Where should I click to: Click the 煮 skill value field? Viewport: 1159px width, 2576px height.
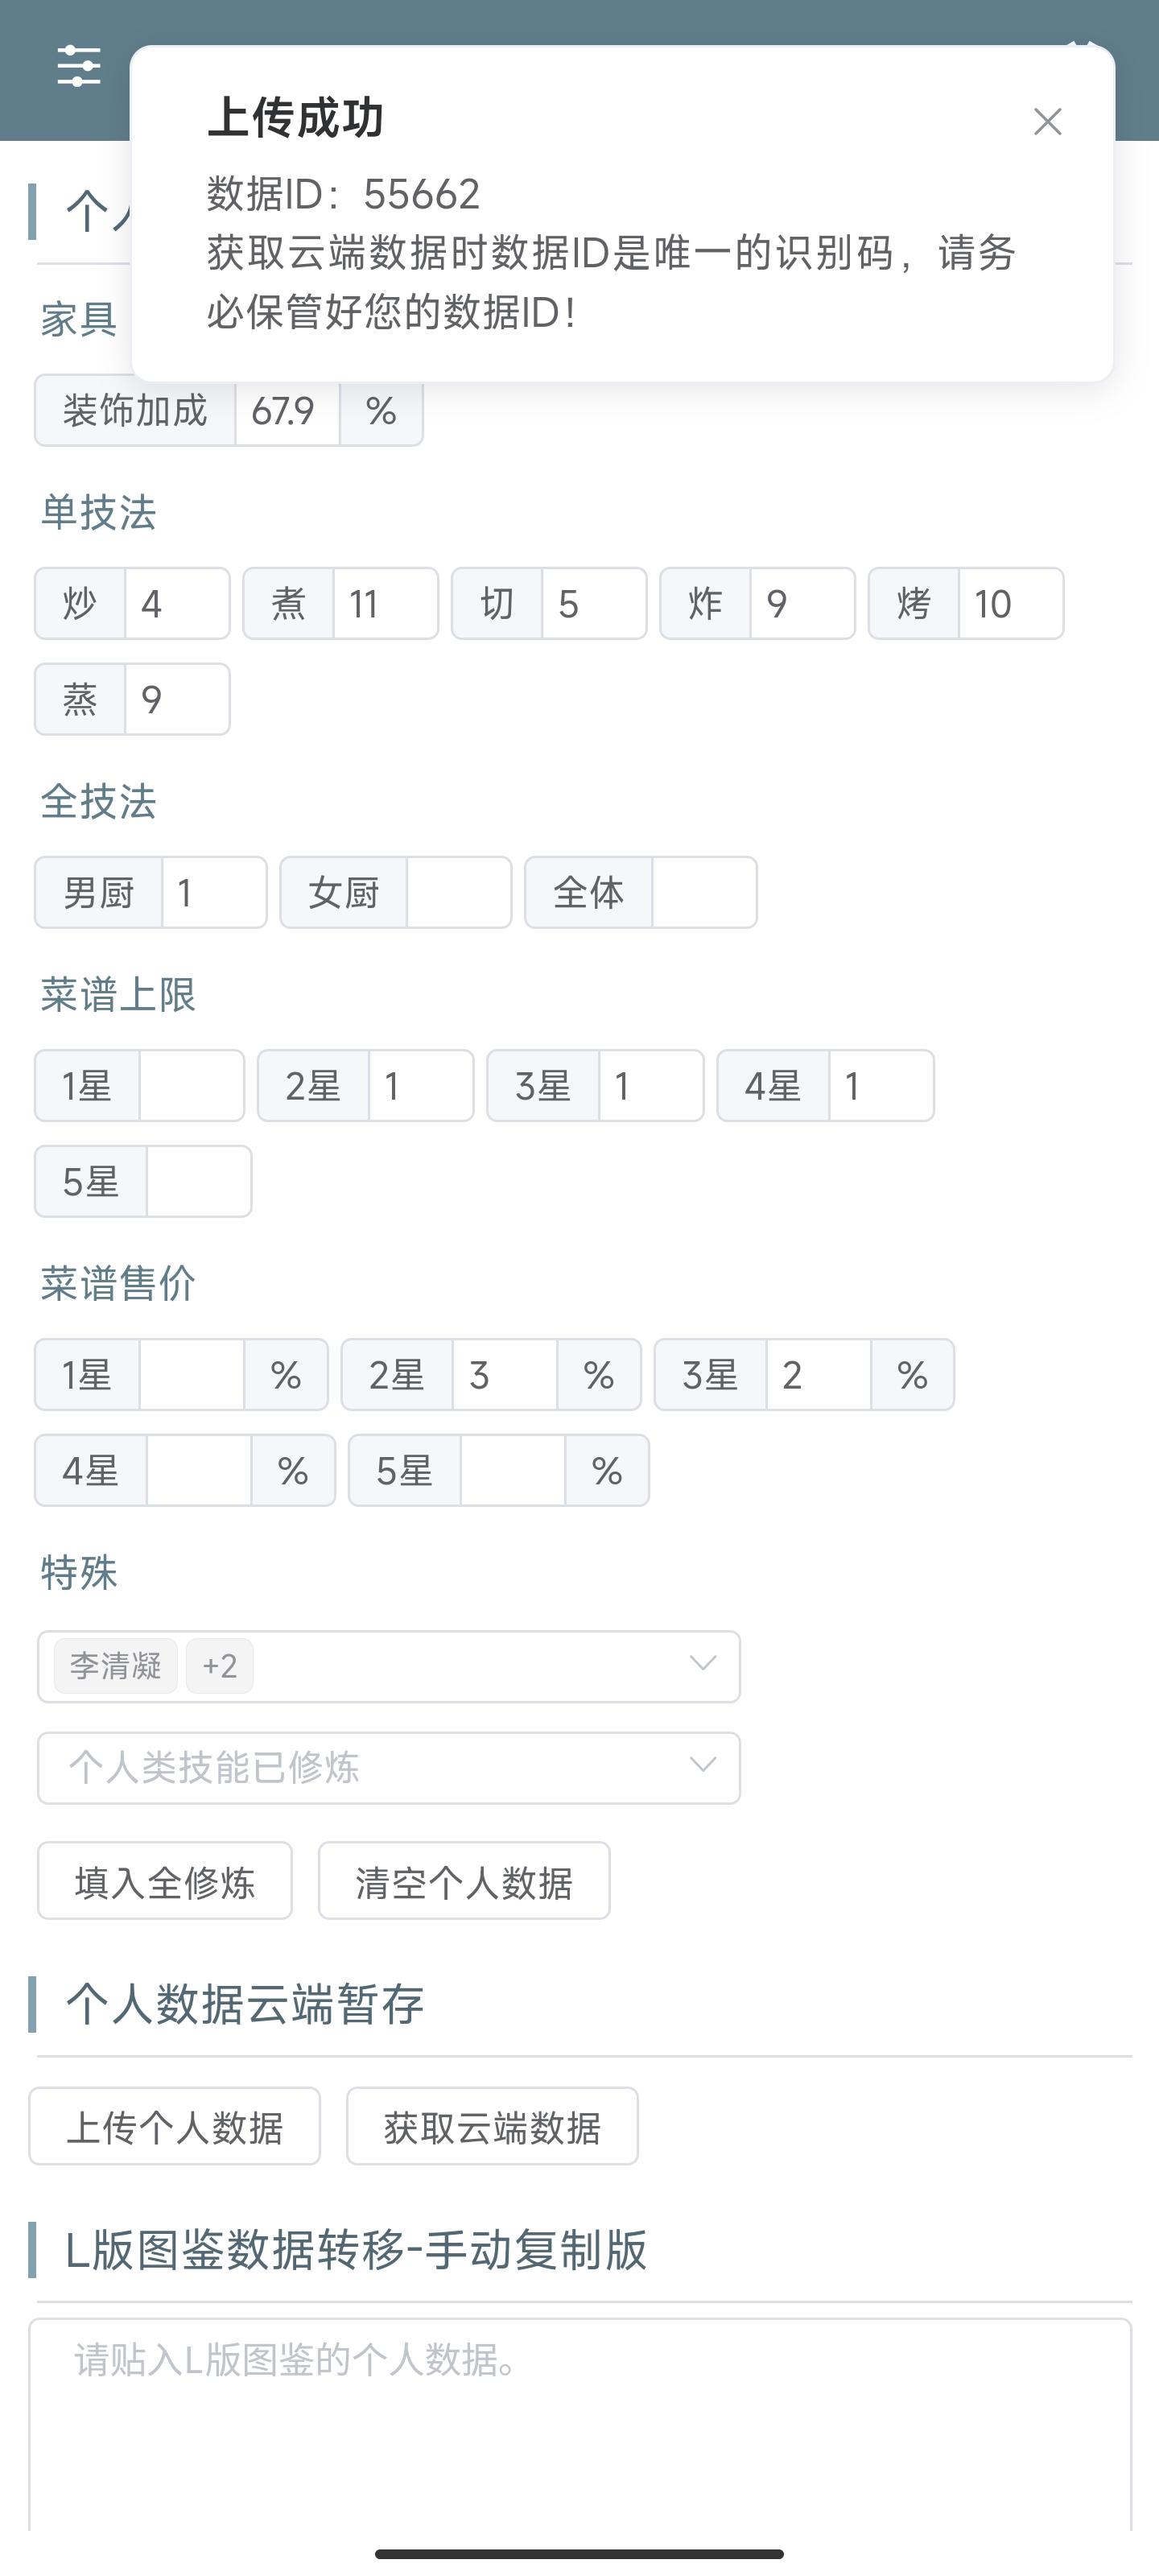pos(384,604)
